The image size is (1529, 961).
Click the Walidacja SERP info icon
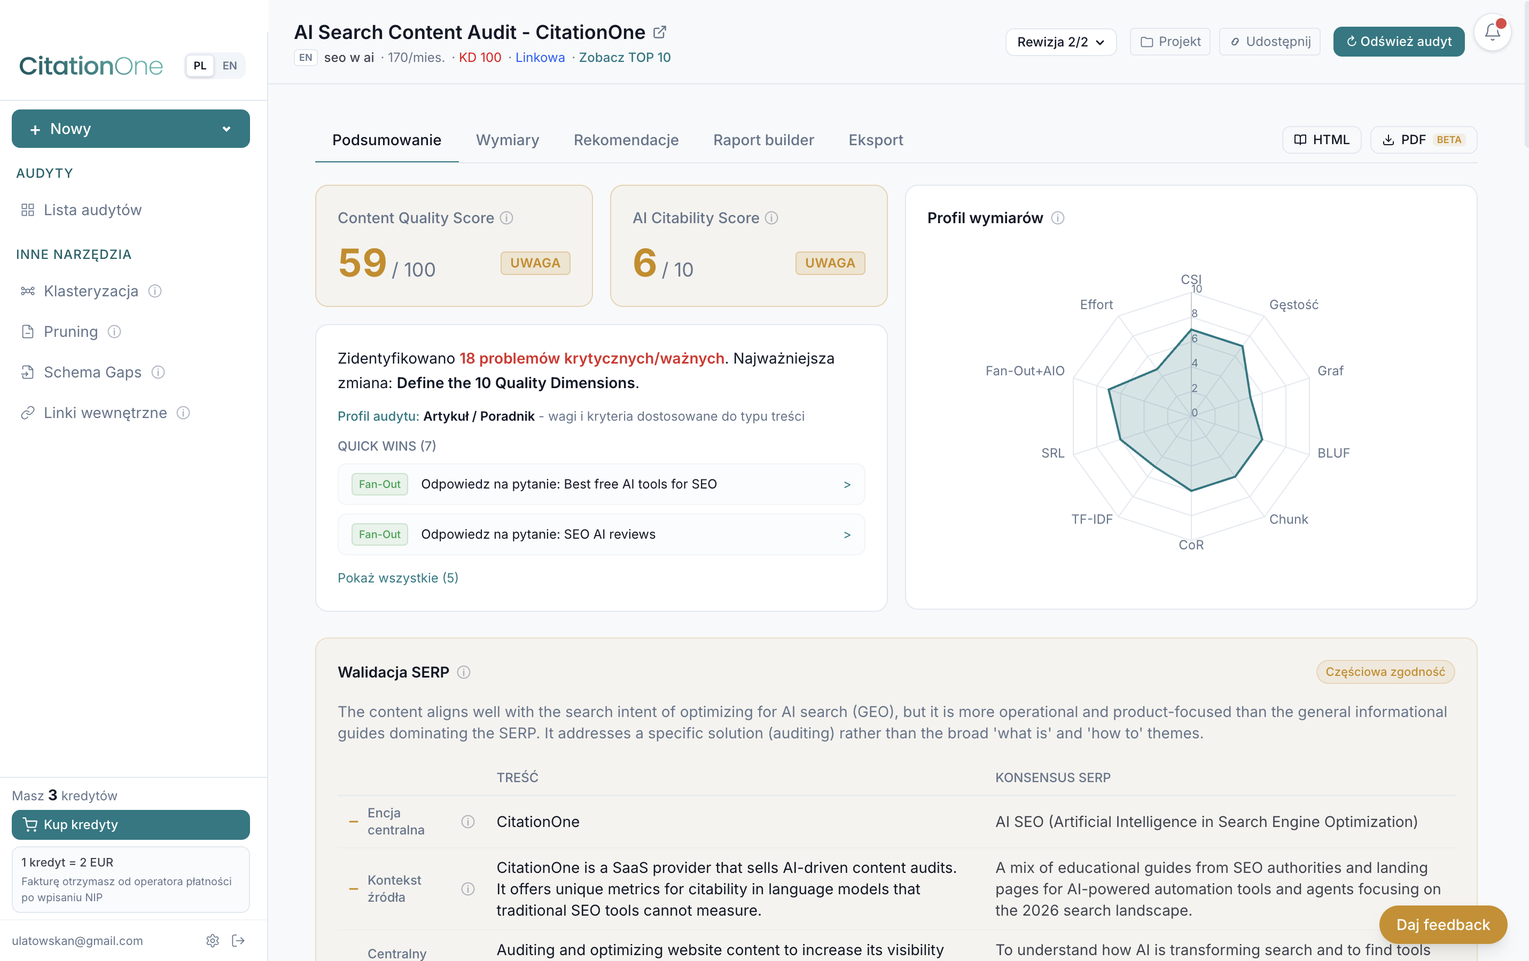pos(464,672)
